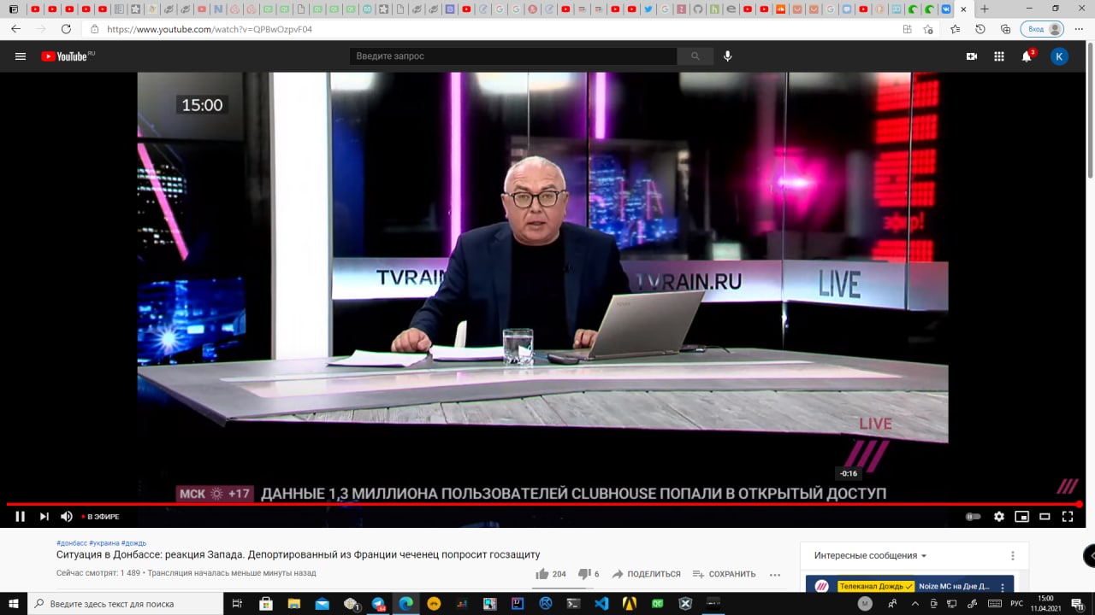Open Task View on taskbar
Viewport: 1095px width, 615px height.
(x=238, y=603)
